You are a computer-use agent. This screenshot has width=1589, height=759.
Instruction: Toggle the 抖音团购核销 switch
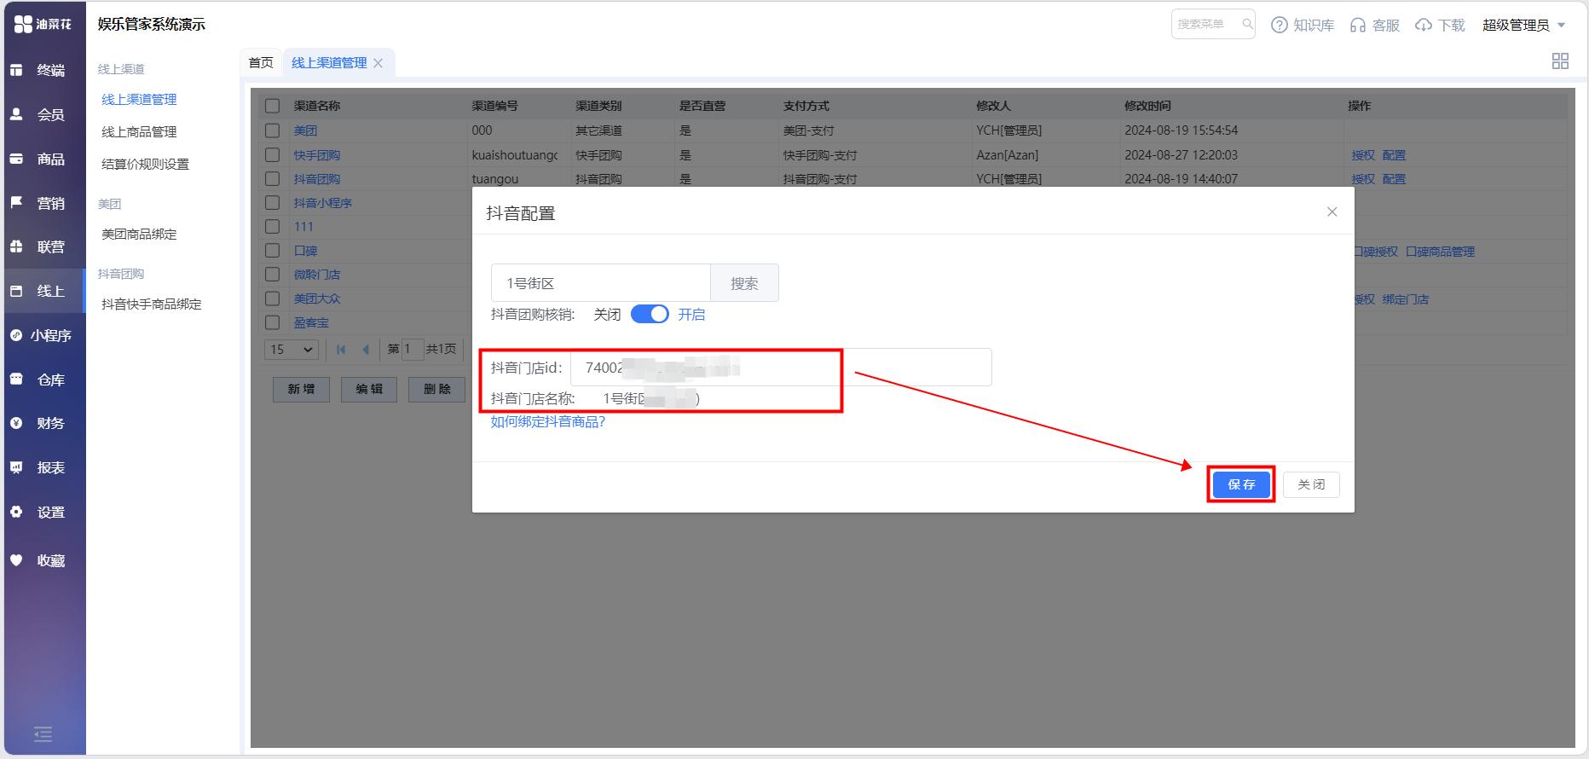(x=650, y=314)
